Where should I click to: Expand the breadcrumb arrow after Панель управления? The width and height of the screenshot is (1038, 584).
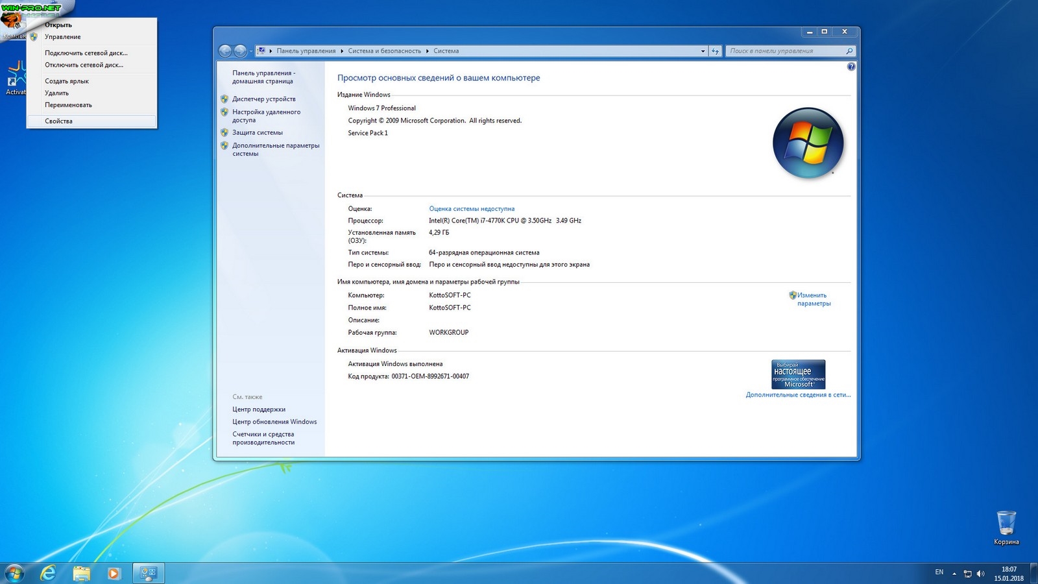[342, 51]
